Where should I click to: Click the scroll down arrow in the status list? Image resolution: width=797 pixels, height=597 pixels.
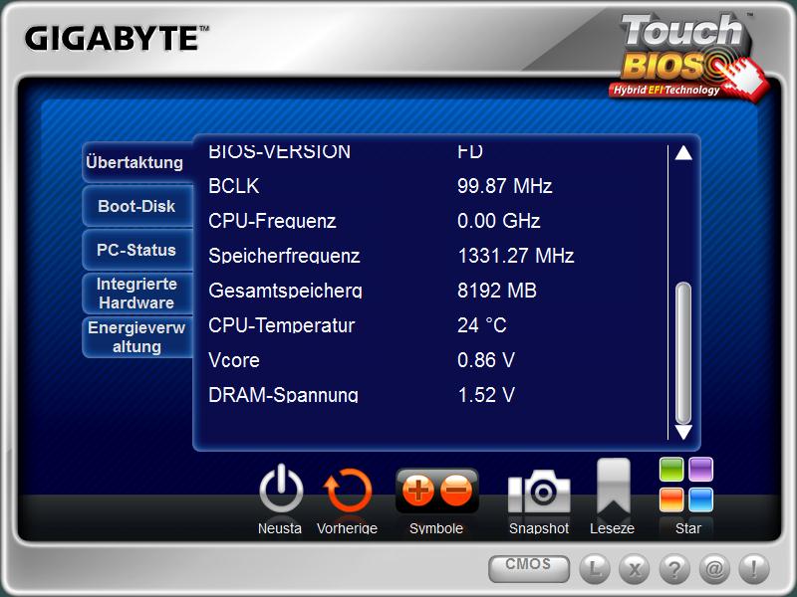point(683,432)
